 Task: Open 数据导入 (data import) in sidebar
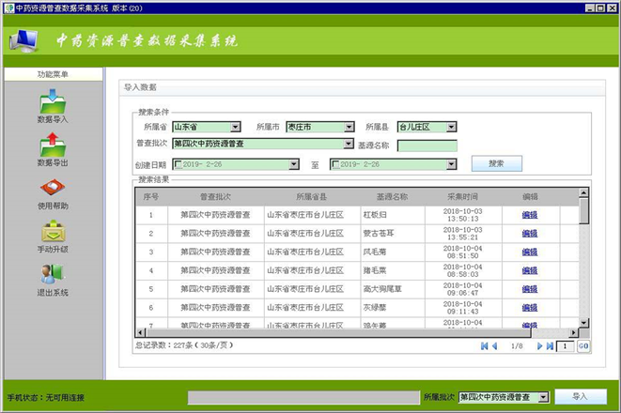(x=53, y=106)
